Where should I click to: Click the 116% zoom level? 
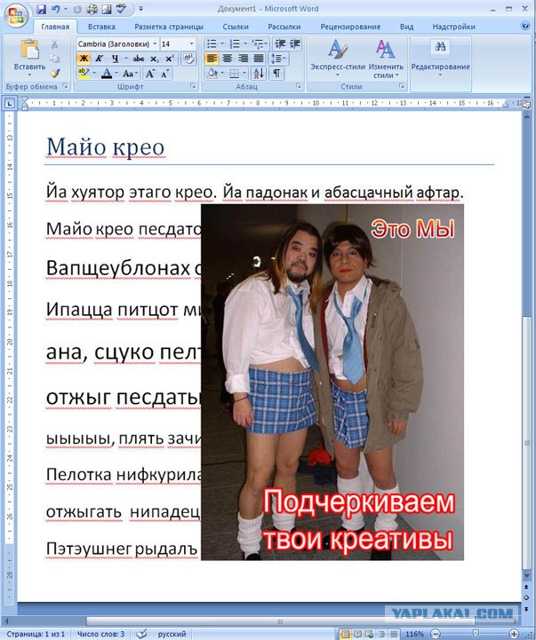coord(414,634)
